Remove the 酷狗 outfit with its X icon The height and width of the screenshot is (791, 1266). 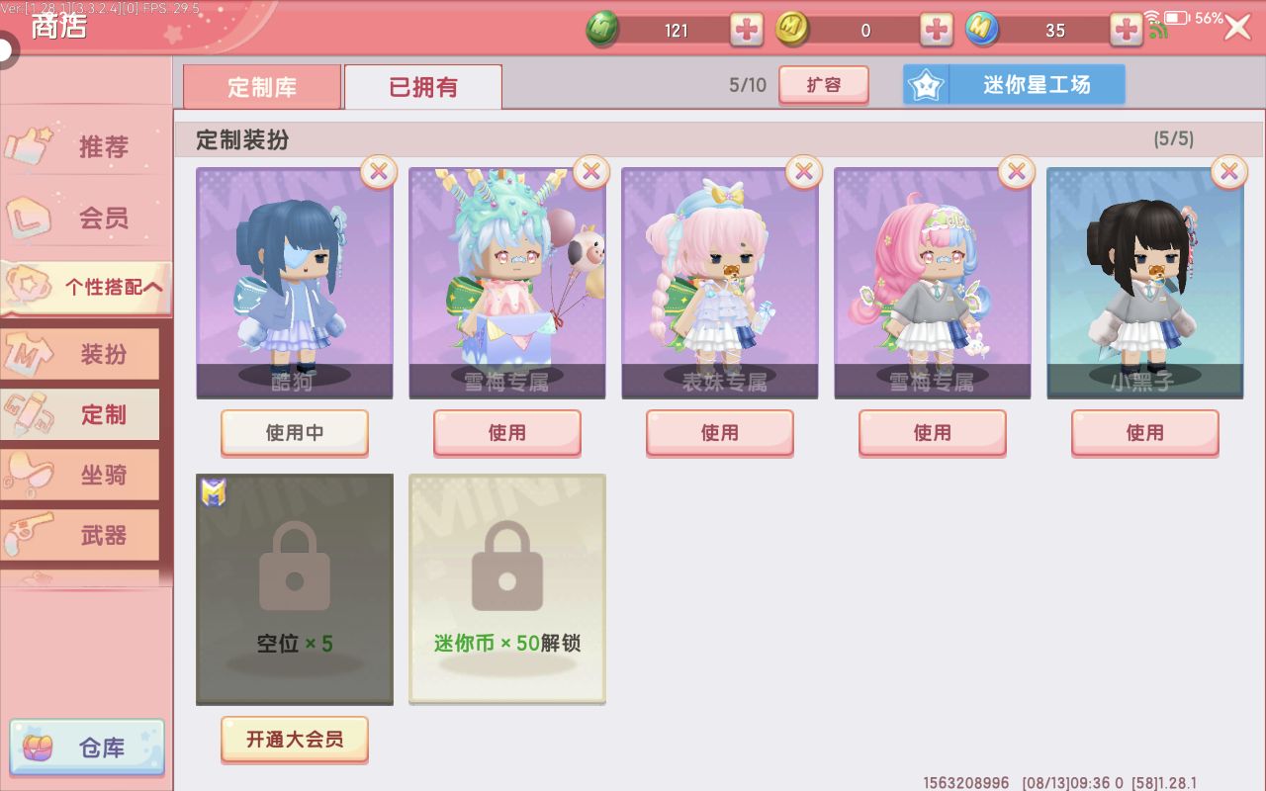(379, 172)
